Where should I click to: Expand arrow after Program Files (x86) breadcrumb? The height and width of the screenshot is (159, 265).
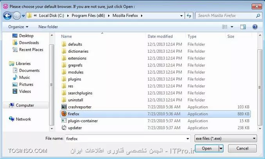click(109, 16)
